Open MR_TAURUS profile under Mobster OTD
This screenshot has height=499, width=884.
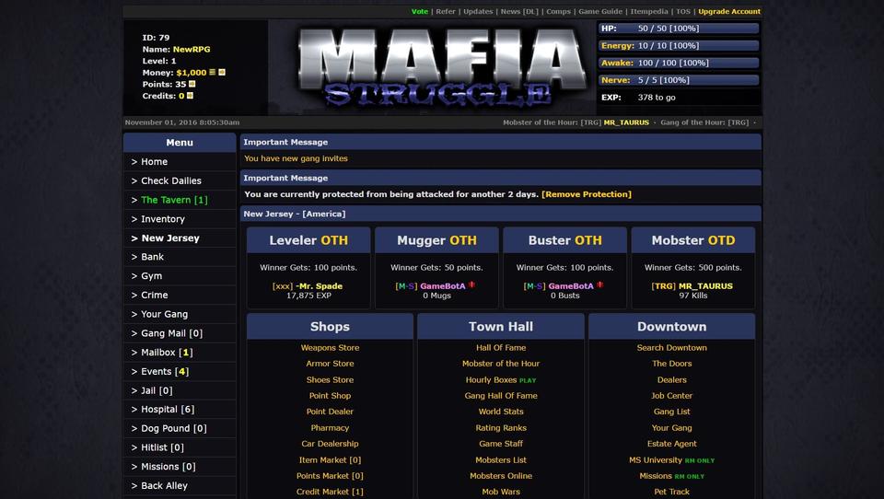pos(705,286)
